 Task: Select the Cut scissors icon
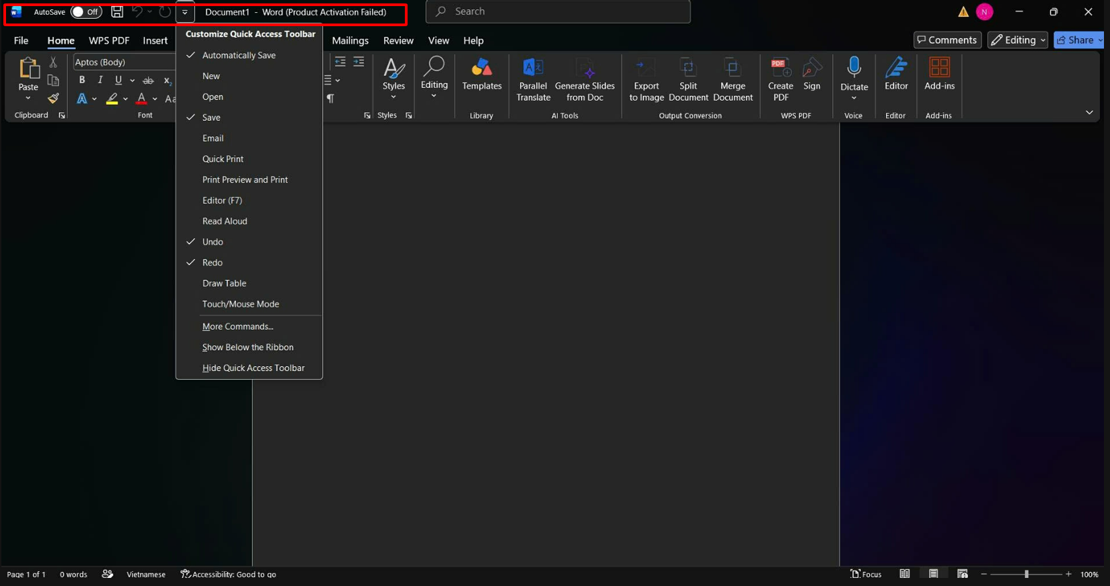click(x=53, y=62)
